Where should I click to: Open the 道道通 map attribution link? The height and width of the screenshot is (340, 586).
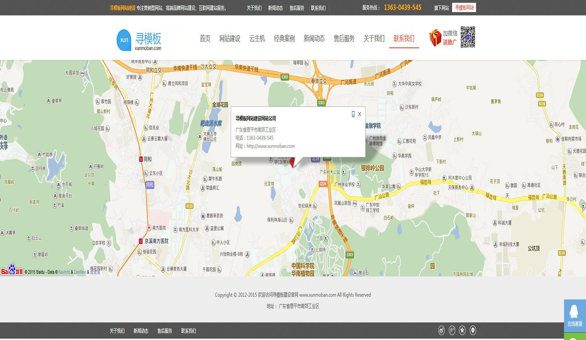[95, 272]
